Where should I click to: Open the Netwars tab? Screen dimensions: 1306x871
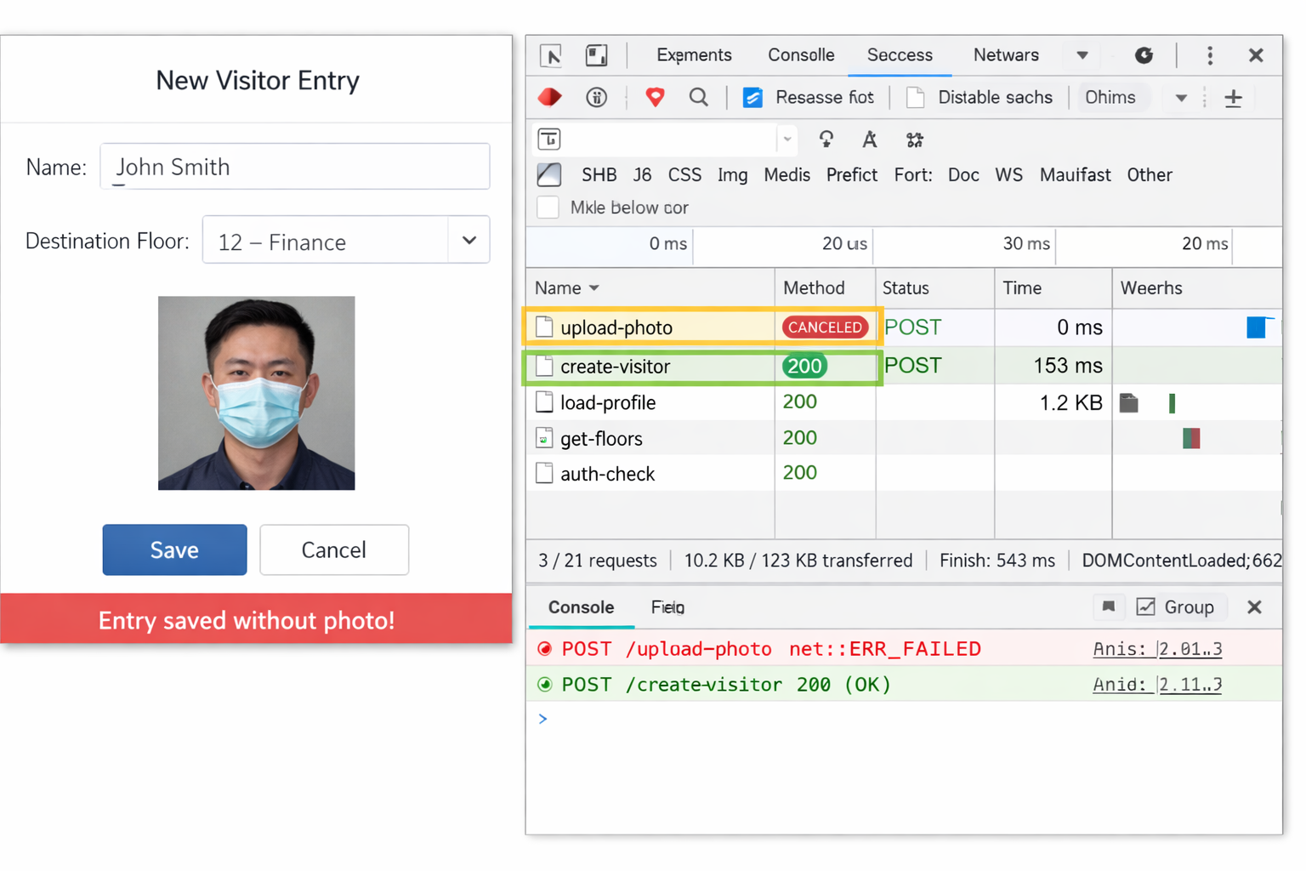click(1005, 55)
